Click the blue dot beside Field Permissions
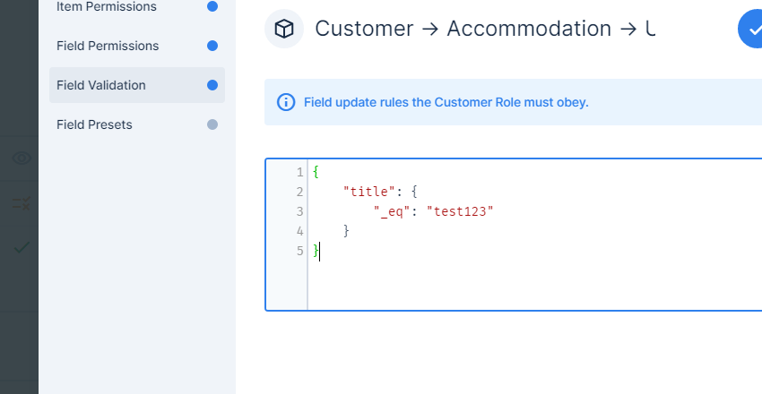Viewport: 762px width, 394px height. click(x=212, y=46)
